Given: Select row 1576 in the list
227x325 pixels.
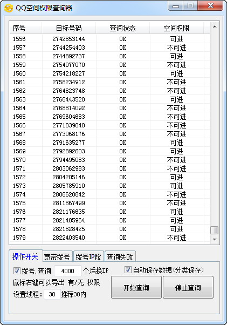Looking at the screenshot, I should (109, 212).
